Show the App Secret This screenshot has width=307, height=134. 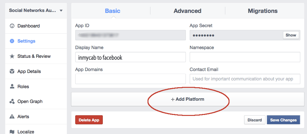[291, 35]
